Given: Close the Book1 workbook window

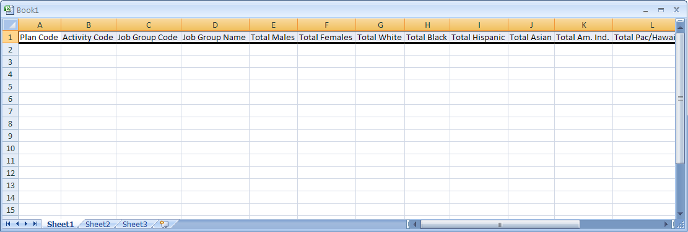Looking at the screenshot, I should coord(676,10).
